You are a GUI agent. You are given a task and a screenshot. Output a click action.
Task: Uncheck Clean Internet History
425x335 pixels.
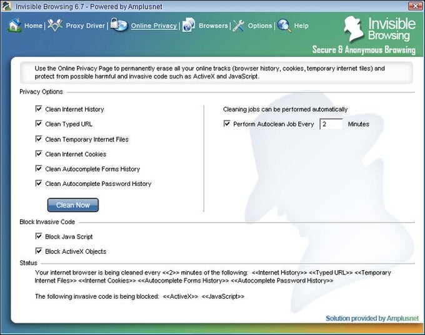coord(39,109)
